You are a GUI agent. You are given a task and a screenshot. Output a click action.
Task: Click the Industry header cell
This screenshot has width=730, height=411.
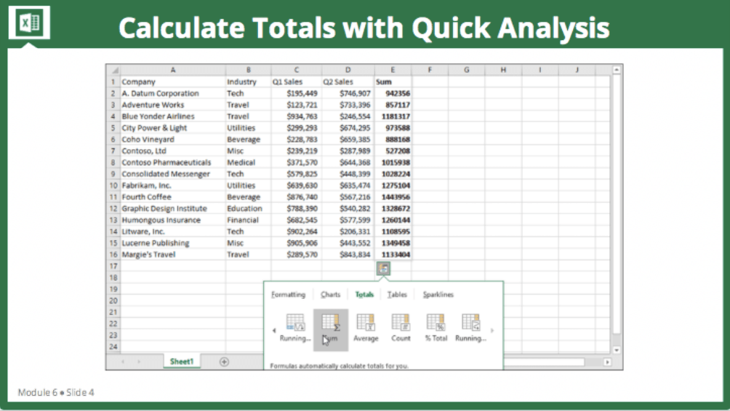coord(248,81)
